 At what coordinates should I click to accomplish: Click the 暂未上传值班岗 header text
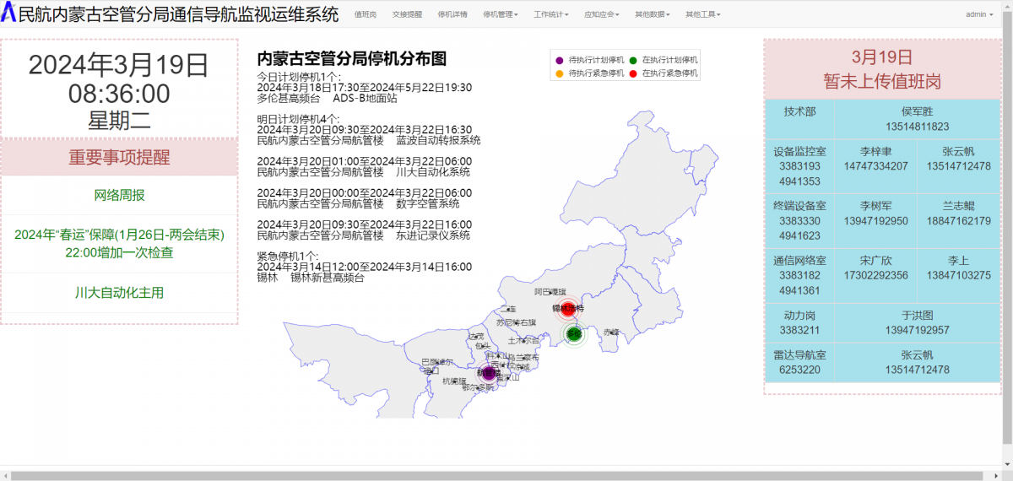click(x=882, y=82)
